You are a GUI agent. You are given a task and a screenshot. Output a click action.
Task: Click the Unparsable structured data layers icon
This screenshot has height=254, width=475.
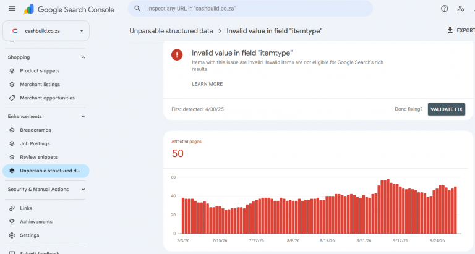pyautogui.click(x=12, y=171)
